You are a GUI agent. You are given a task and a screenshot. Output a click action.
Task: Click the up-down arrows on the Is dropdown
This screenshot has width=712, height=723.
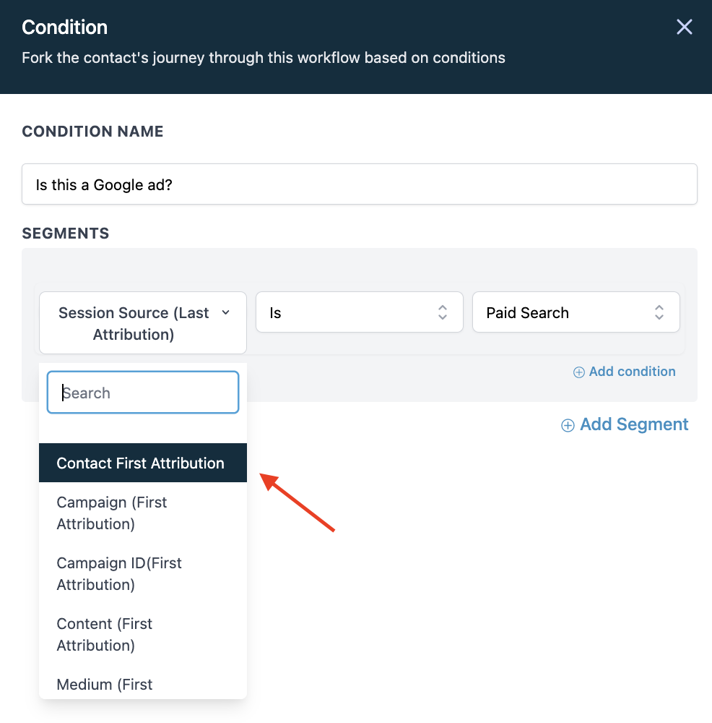tap(443, 312)
